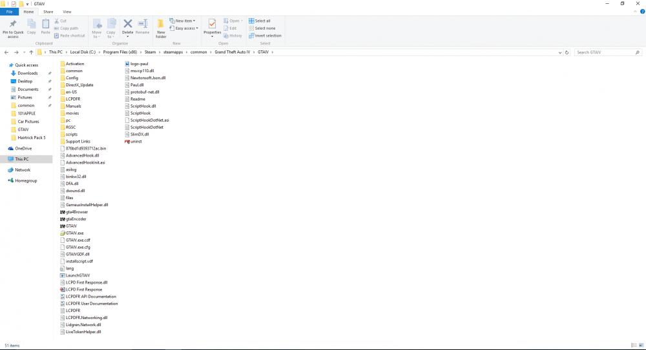Click Pin to Quick access icon
Image resolution: width=646 pixels, height=350 pixels.
(13, 24)
